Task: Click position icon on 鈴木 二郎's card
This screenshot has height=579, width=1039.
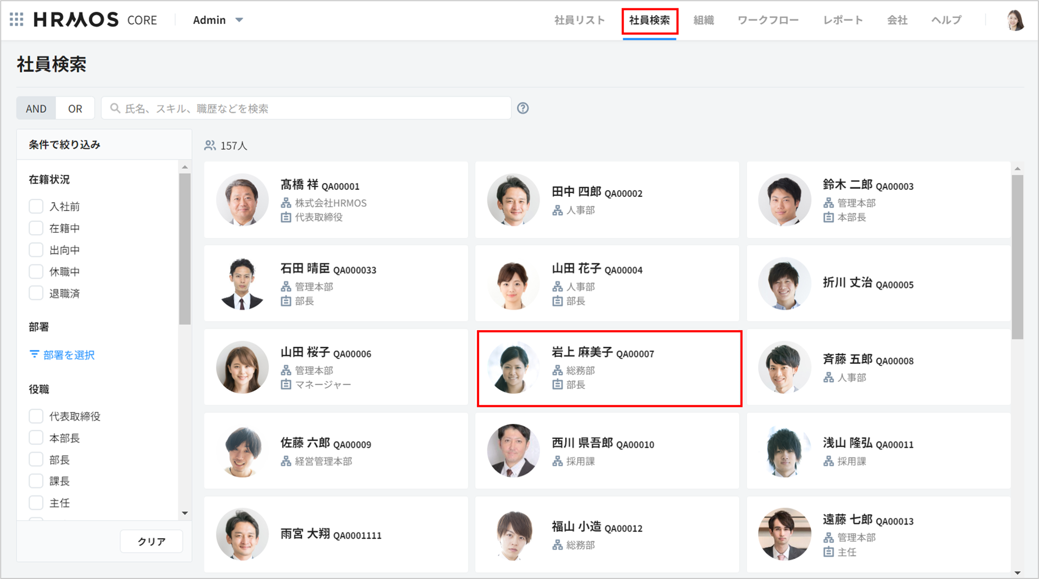Action: pos(829,218)
